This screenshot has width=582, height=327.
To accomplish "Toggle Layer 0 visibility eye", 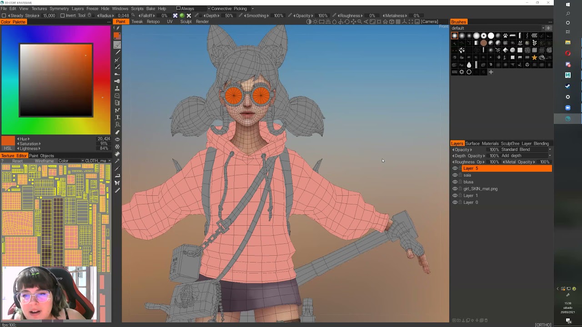I will pos(455,203).
